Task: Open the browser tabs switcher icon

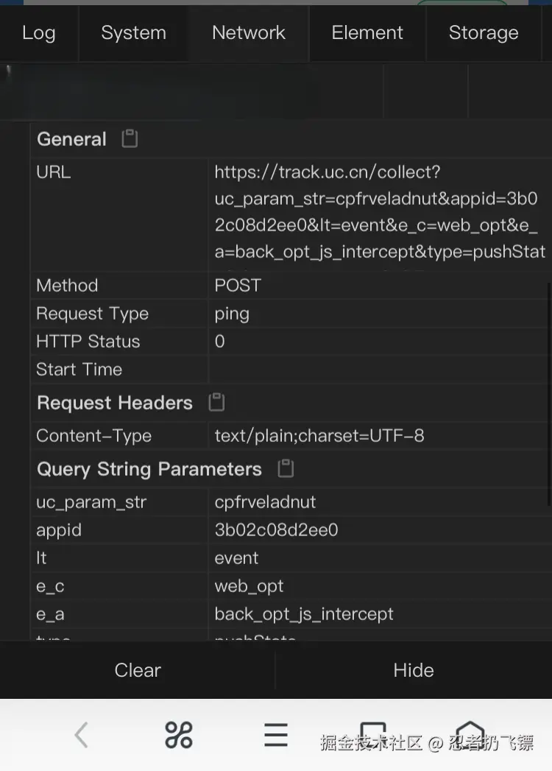Action: click(x=372, y=730)
